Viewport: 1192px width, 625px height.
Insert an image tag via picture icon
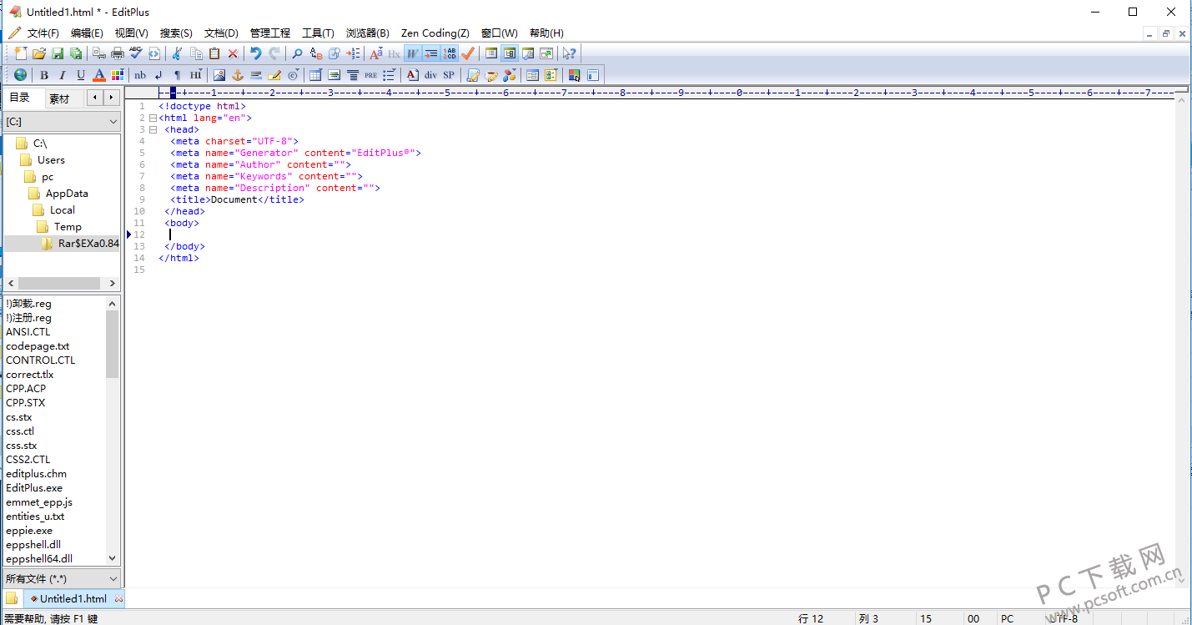pyautogui.click(x=219, y=75)
